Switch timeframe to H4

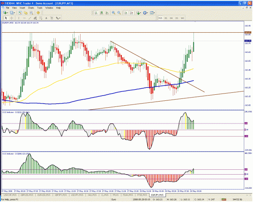point(171,18)
